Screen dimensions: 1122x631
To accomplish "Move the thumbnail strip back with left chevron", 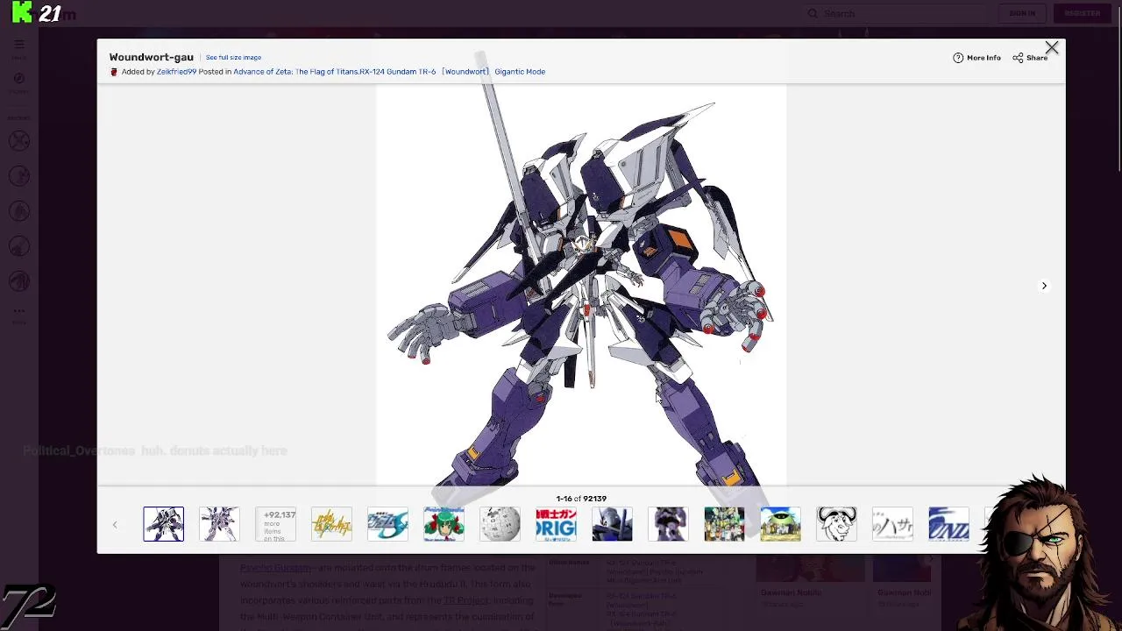I will pos(114,525).
